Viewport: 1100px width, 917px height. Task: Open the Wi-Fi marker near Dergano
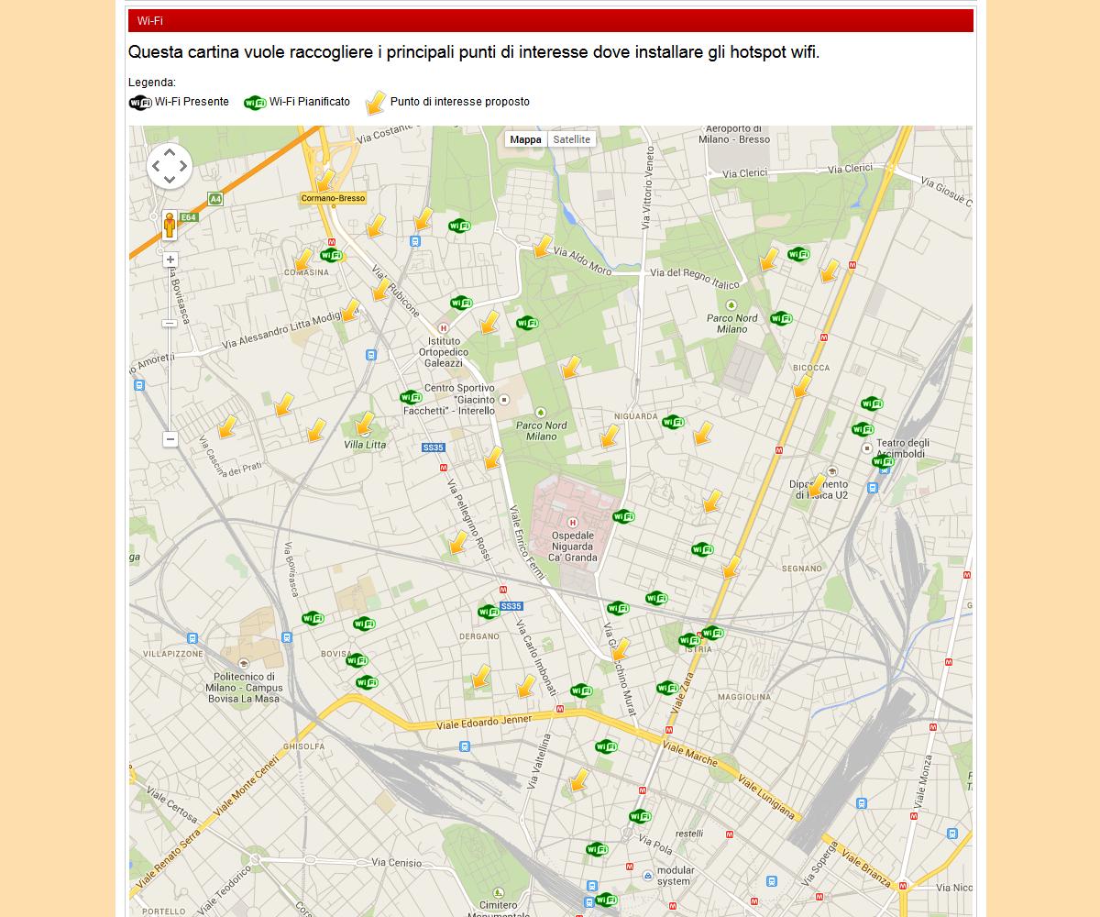click(489, 612)
